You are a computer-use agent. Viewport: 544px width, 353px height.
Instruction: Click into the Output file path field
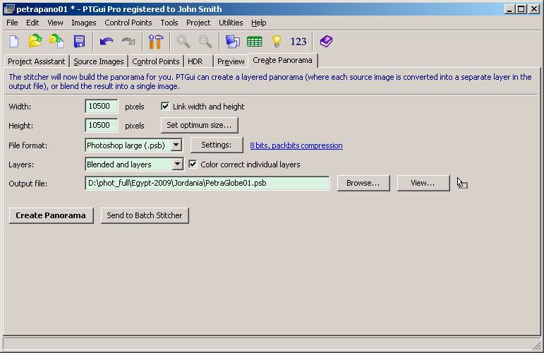pyautogui.click(x=207, y=183)
